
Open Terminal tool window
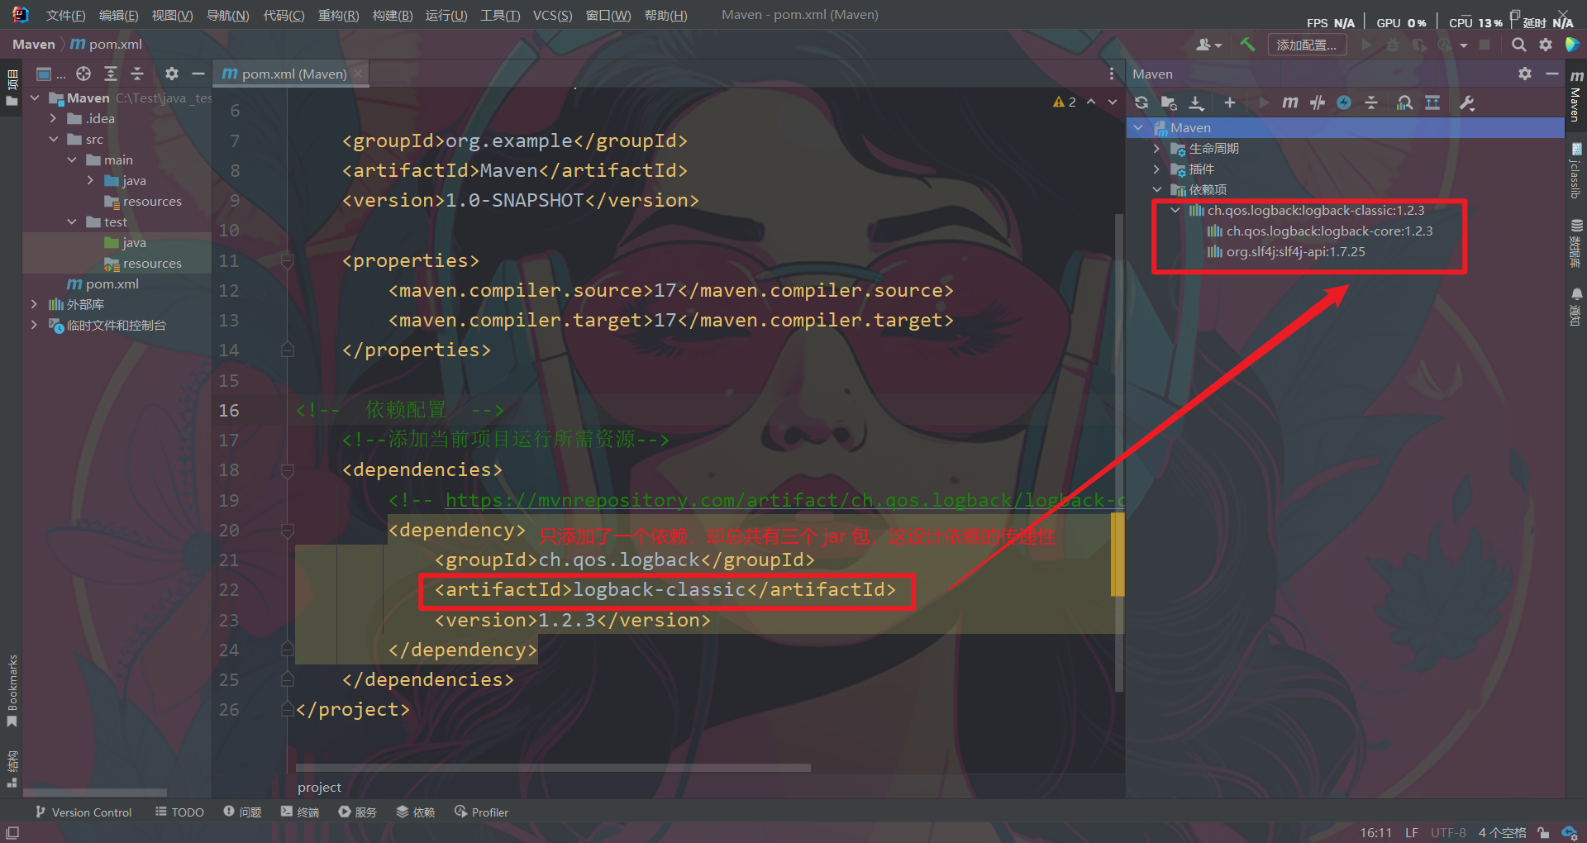pos(299,812)
